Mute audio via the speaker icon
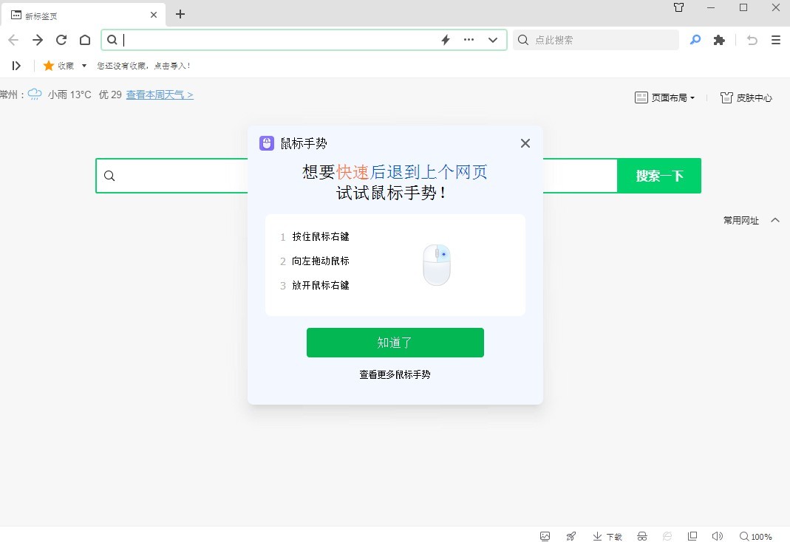This screenshot has width=790, height=542. [x=717, y=536]
